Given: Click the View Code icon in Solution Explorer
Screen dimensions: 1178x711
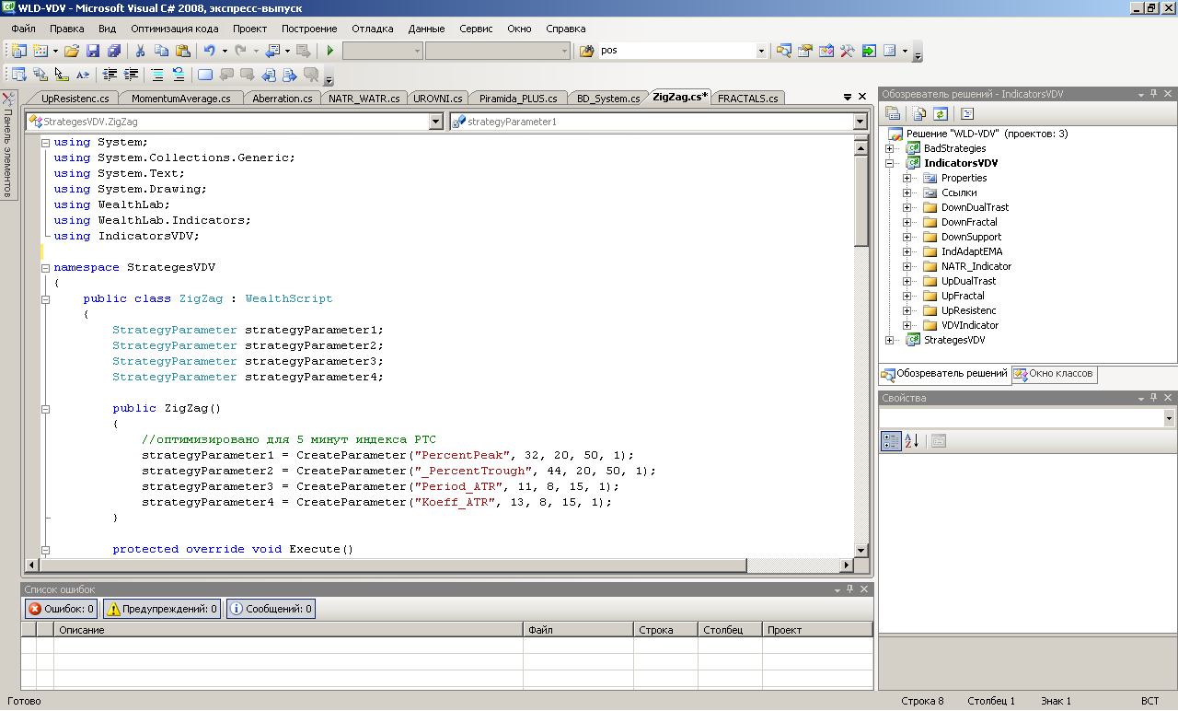Looking at the screenshot, I should tap(966, 113).
